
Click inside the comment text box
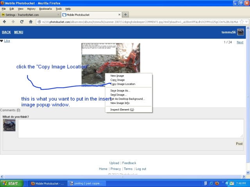click(x=130, y=129)
